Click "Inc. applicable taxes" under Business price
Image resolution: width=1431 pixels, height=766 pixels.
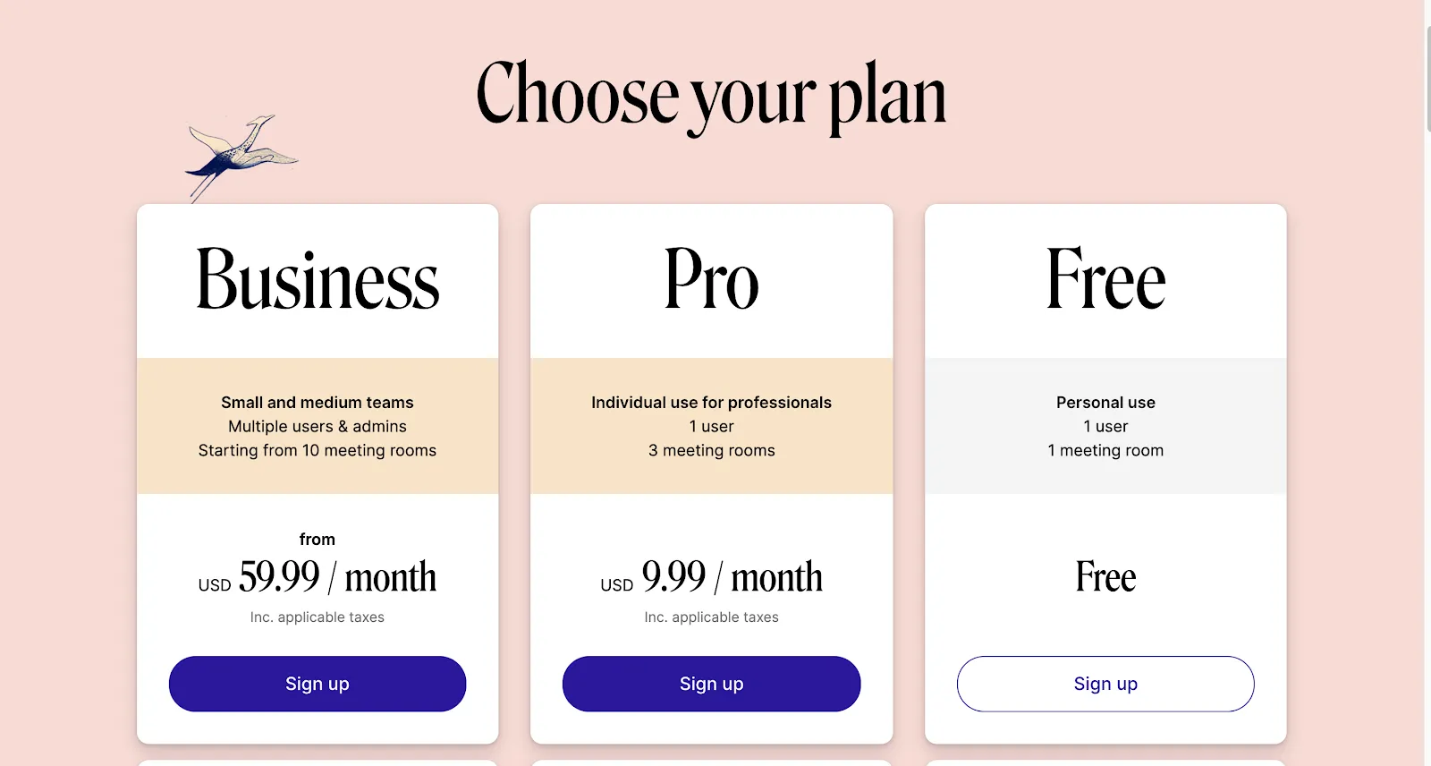coord(318,617)
